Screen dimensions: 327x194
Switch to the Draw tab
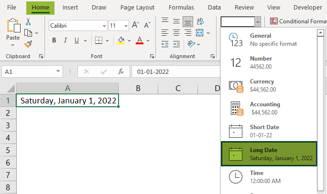pos(99,8)
